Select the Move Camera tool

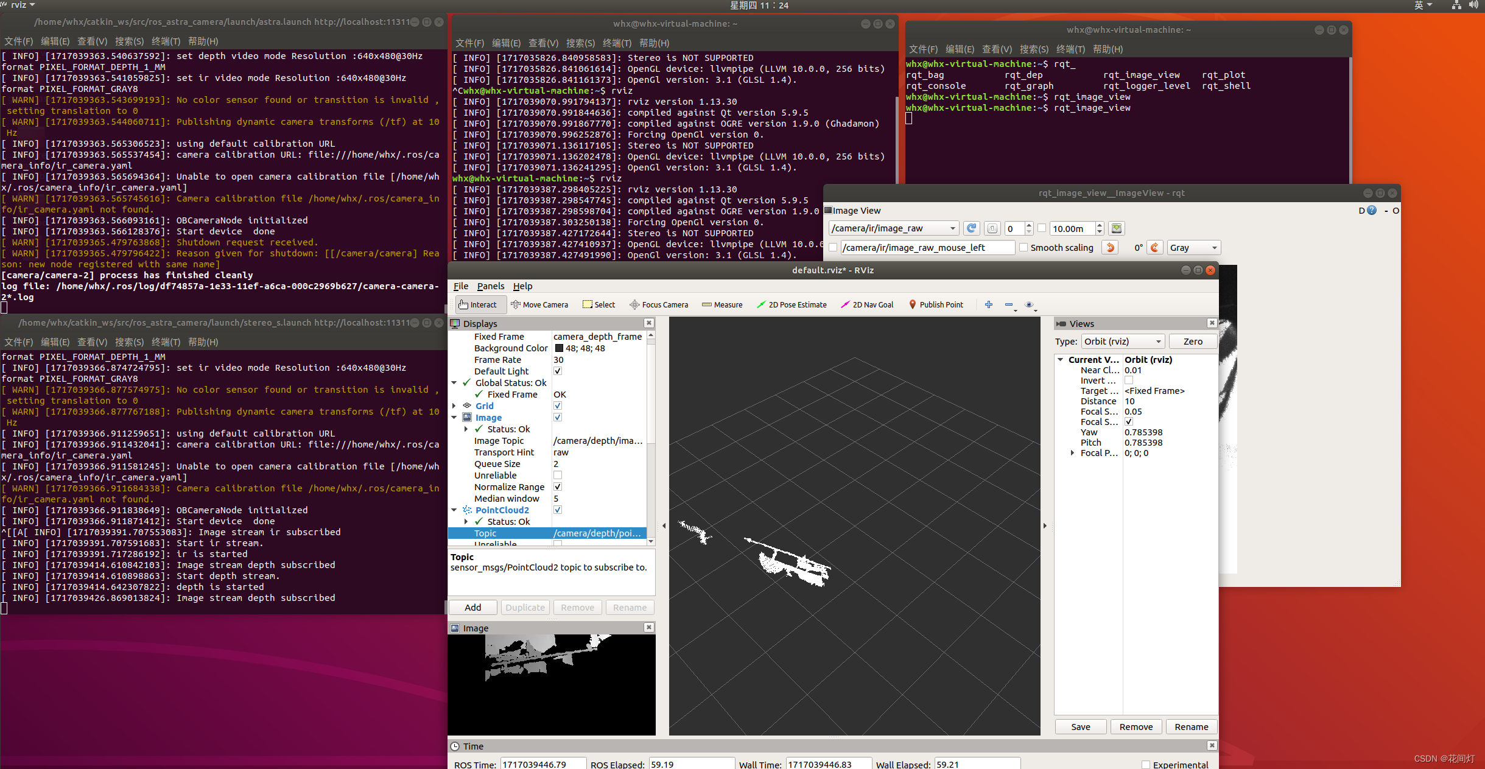[539, 304]
